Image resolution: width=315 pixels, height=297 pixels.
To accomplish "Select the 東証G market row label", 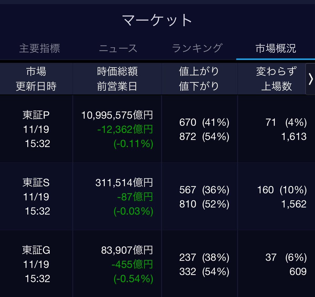I will 36,250.
